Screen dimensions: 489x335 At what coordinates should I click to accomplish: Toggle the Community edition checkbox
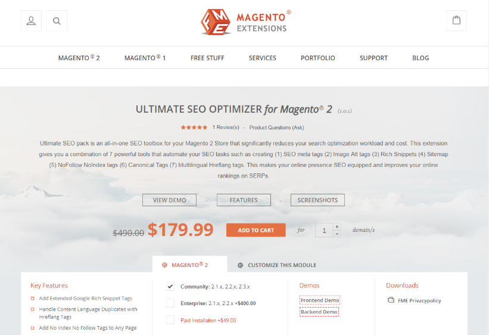(170, 286)
